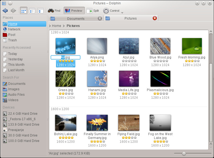Screen dimensions: 214x158
Task: Click the breadcrumb arrow before Home
Action: 50,26
